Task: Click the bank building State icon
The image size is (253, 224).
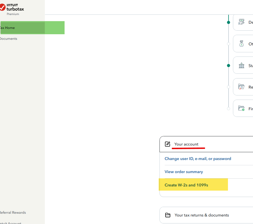Action: click(241, 65)
